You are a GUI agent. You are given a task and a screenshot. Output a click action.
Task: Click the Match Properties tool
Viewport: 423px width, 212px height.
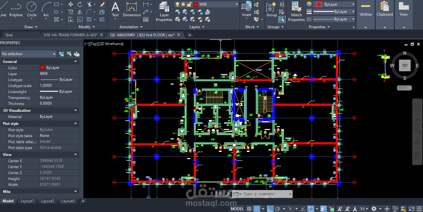point(296,12)
